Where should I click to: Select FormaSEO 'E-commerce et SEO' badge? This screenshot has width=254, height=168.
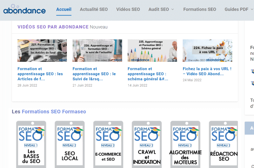pyautogui.click(x=108, y=145)
